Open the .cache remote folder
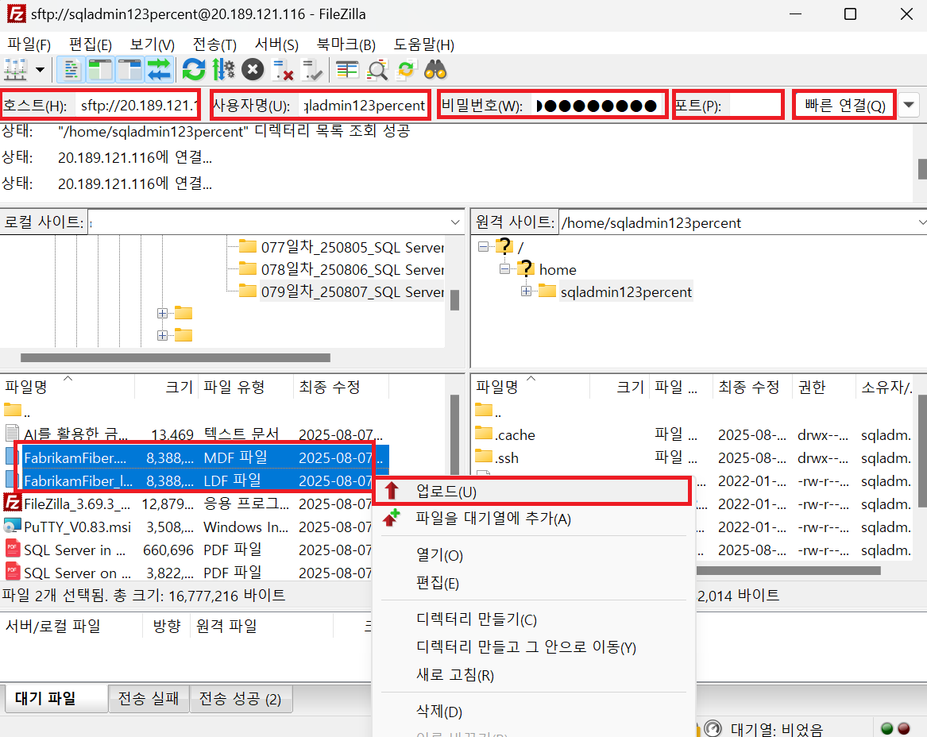Screen dimensions: 927x737 pos(694,434)
